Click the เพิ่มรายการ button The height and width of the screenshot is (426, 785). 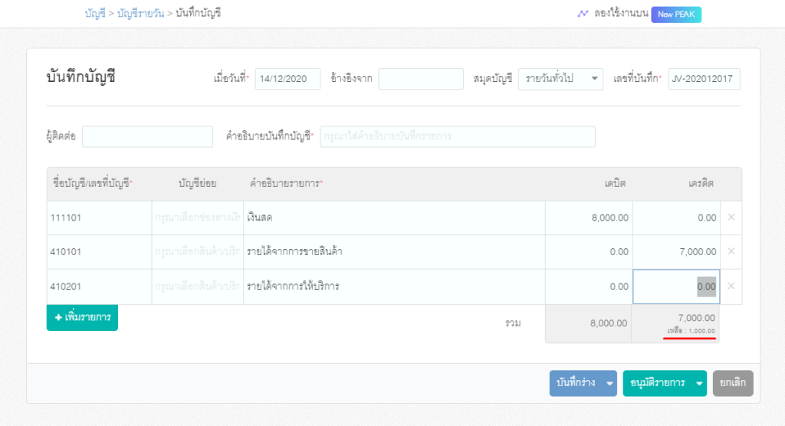click(x=82, y=317)
